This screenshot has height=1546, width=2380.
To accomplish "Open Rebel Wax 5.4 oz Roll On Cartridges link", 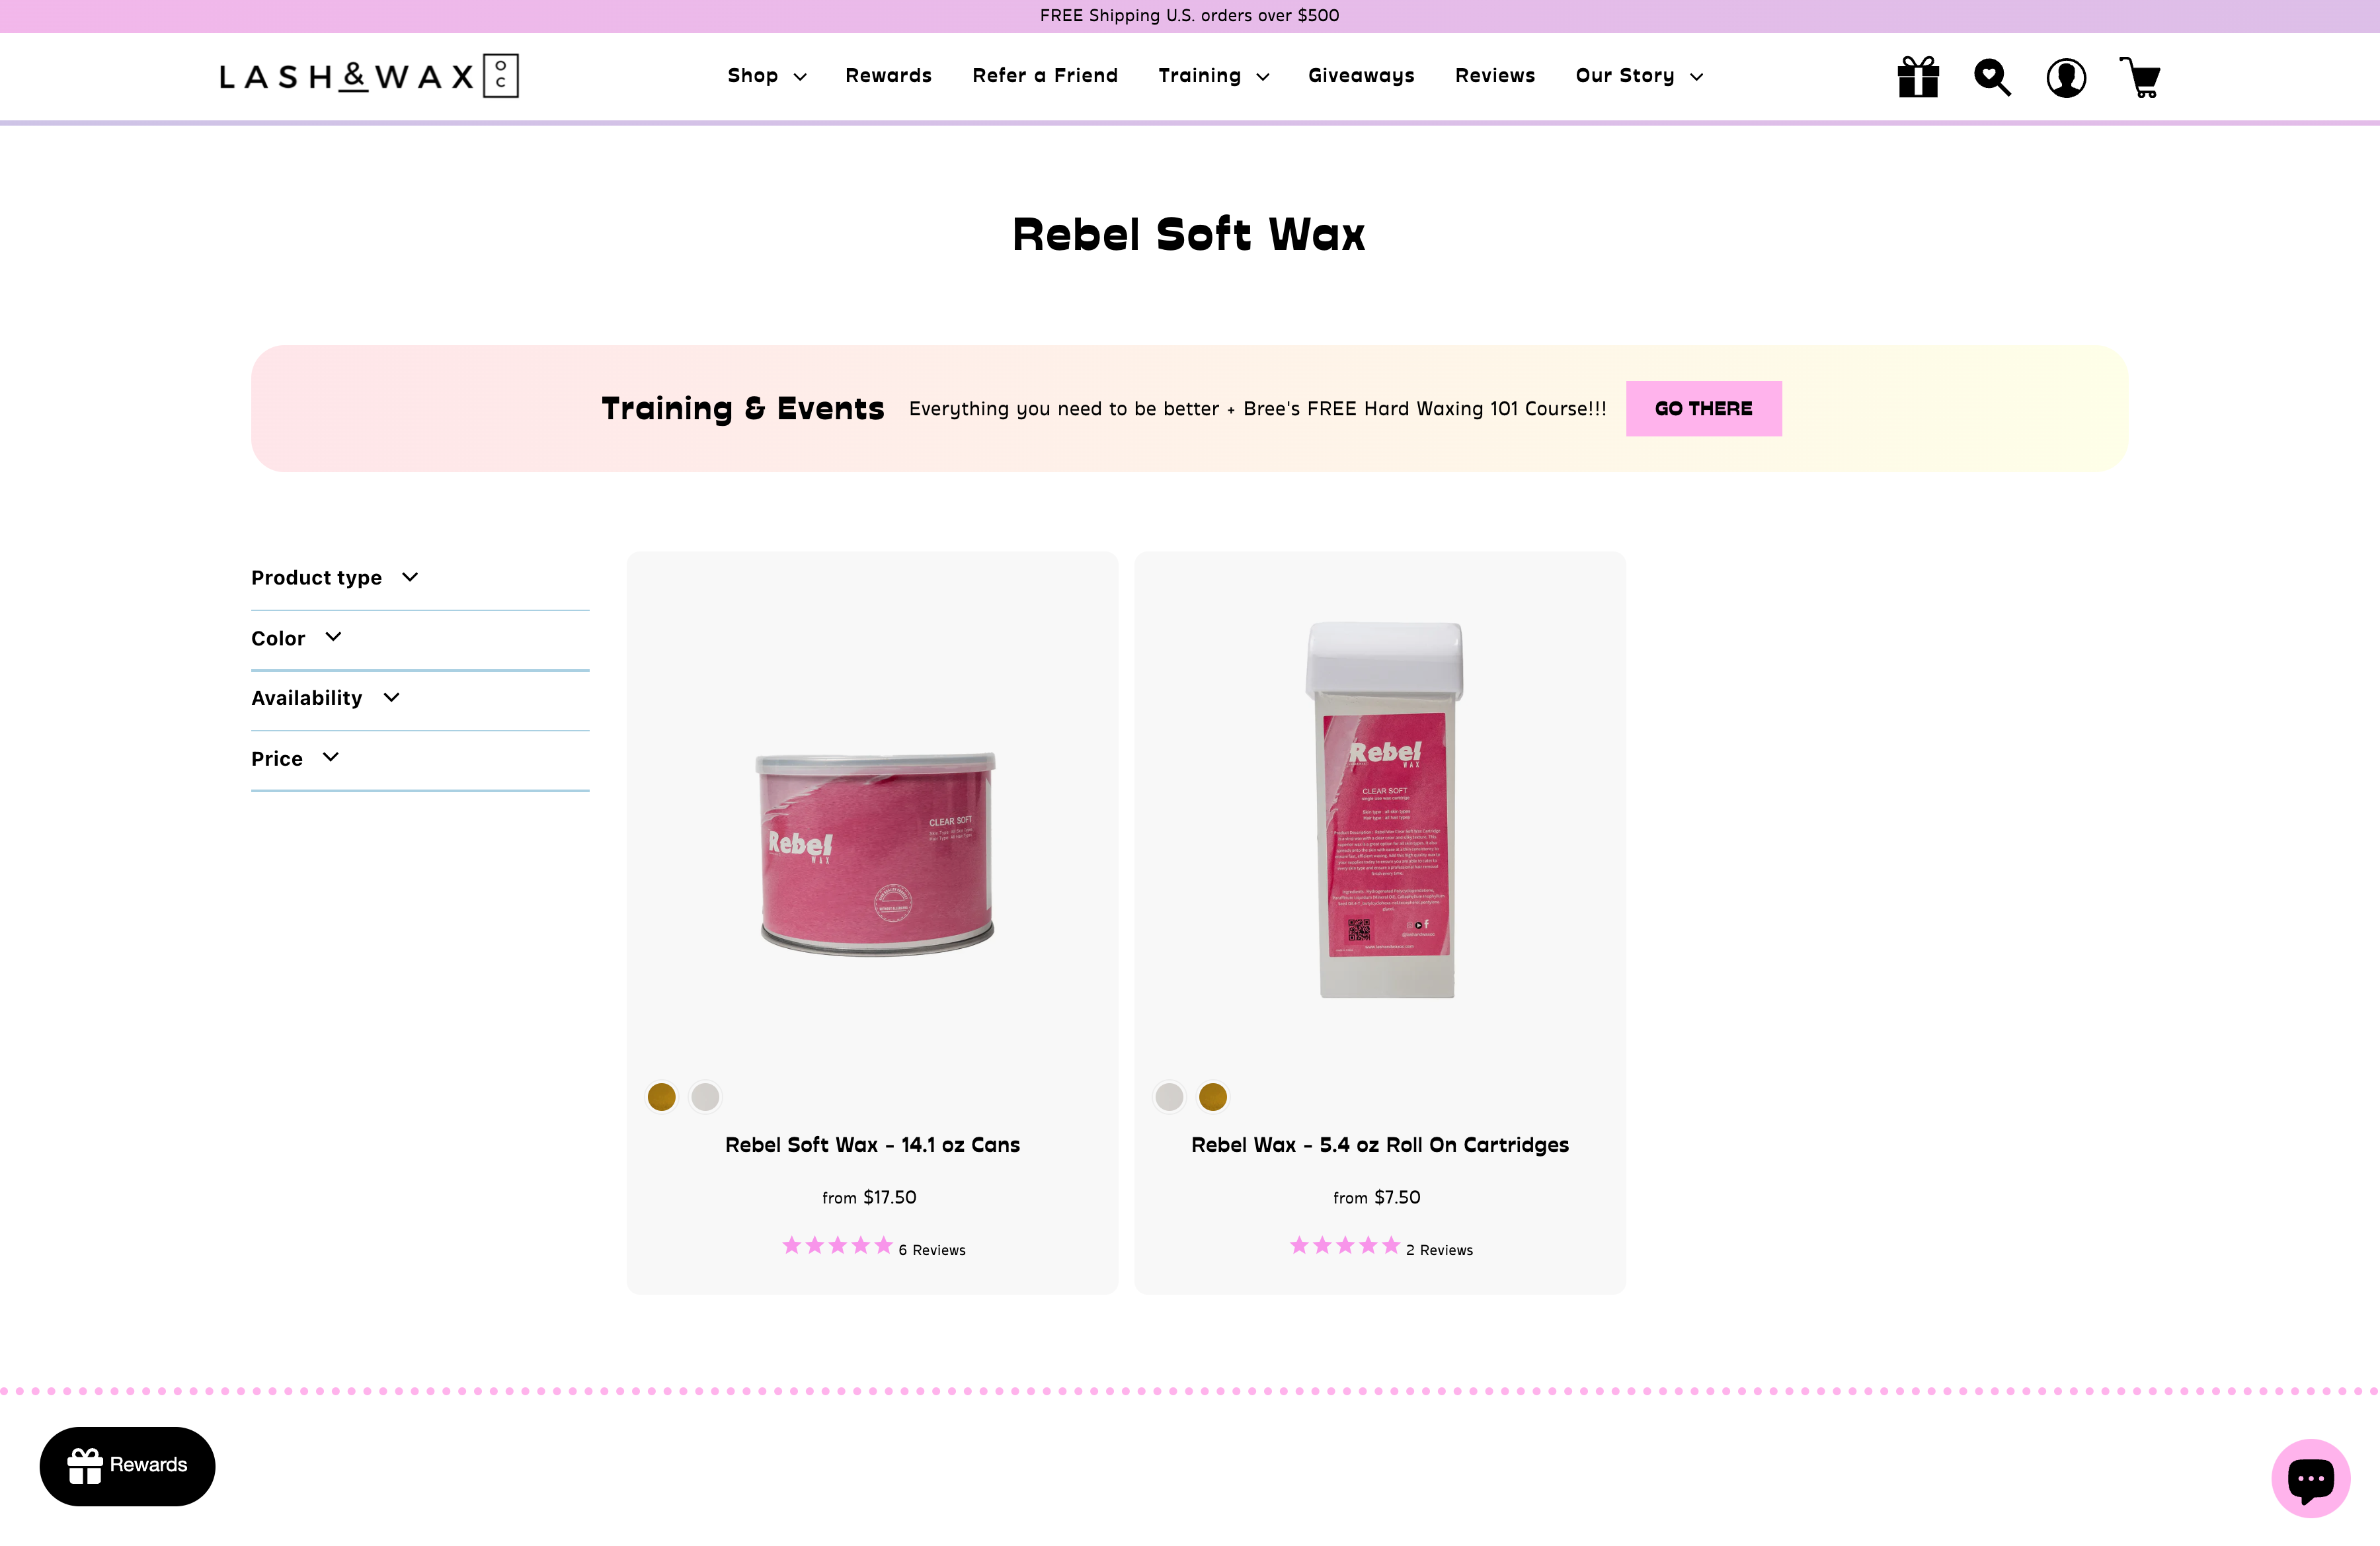I will (1379, 1145).
